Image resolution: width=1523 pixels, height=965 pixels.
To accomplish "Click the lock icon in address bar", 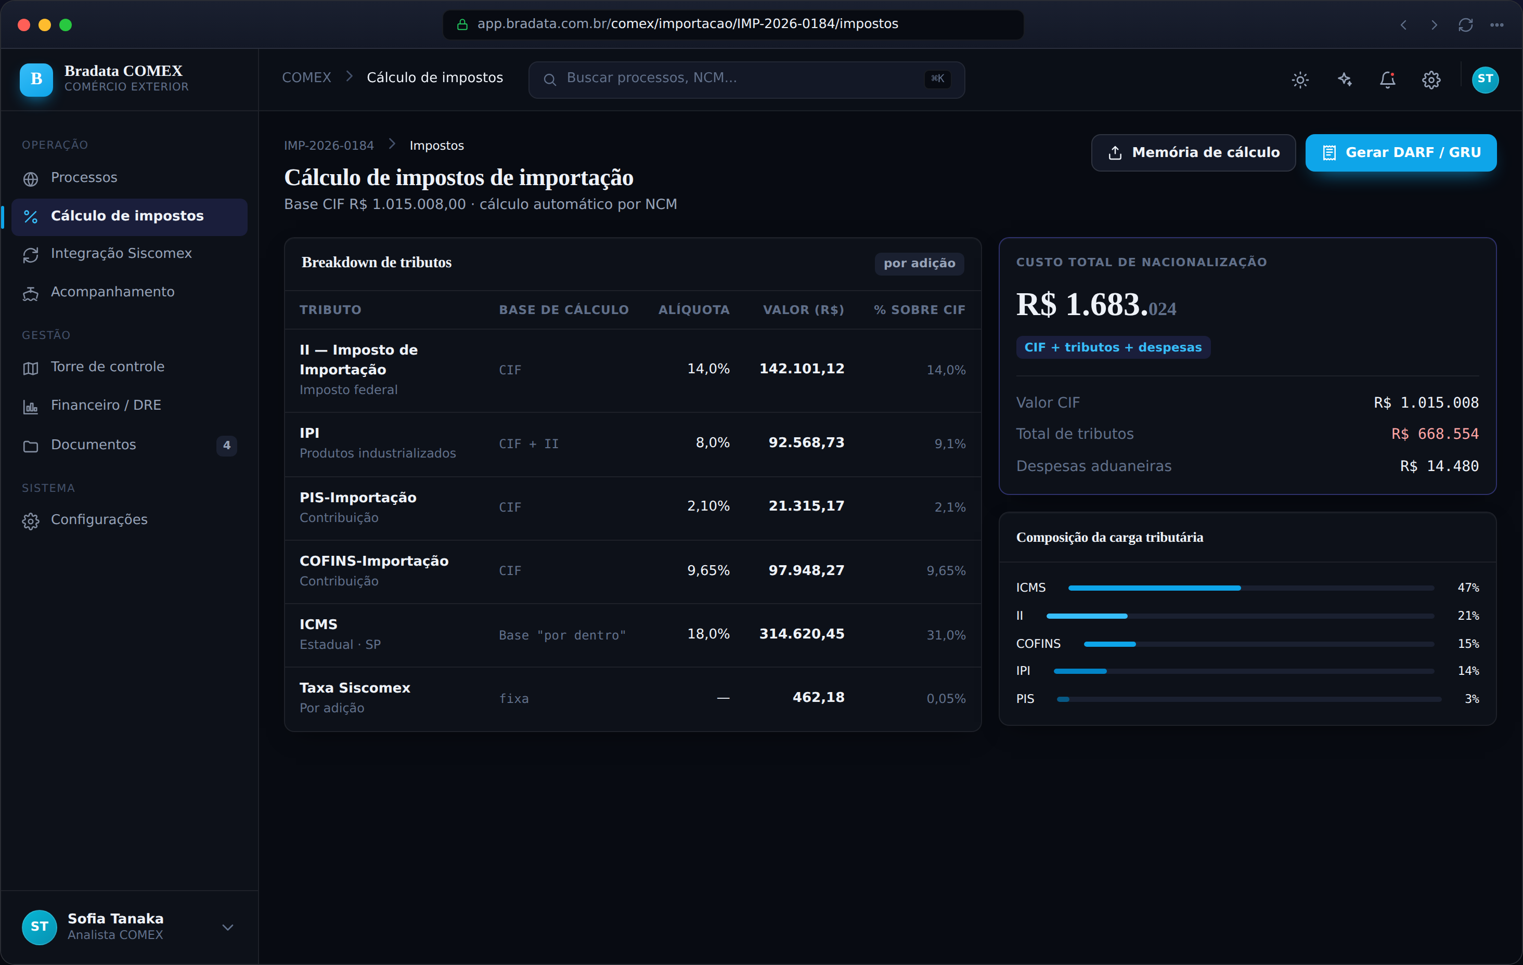I will click(x=462, y=24).
